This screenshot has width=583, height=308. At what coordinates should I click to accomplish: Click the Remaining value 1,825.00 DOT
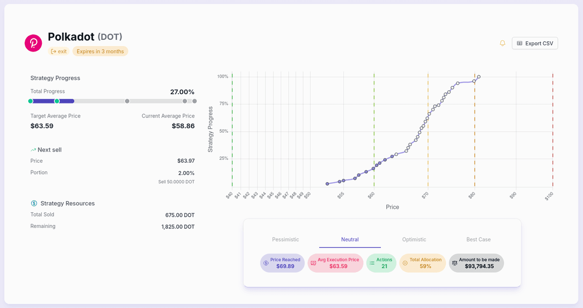click(178, 227)
